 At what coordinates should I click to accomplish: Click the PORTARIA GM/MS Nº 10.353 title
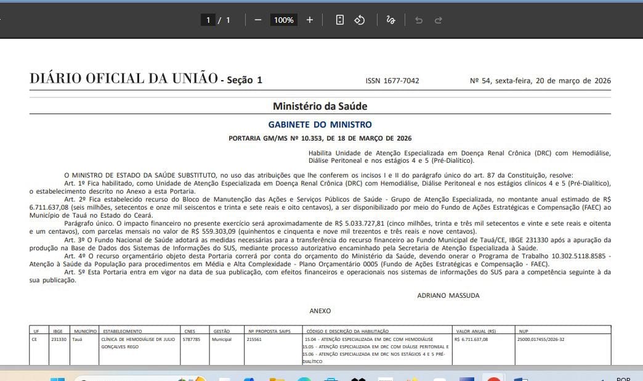click(320, 138)
